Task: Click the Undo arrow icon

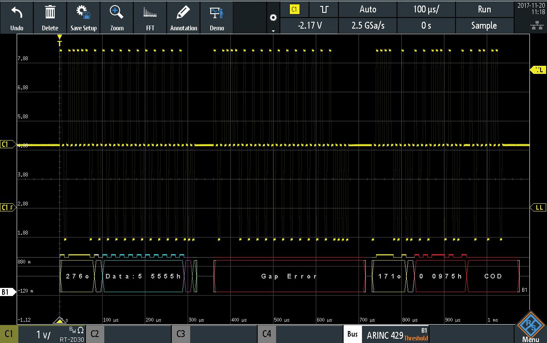Action: coord(17,17)
